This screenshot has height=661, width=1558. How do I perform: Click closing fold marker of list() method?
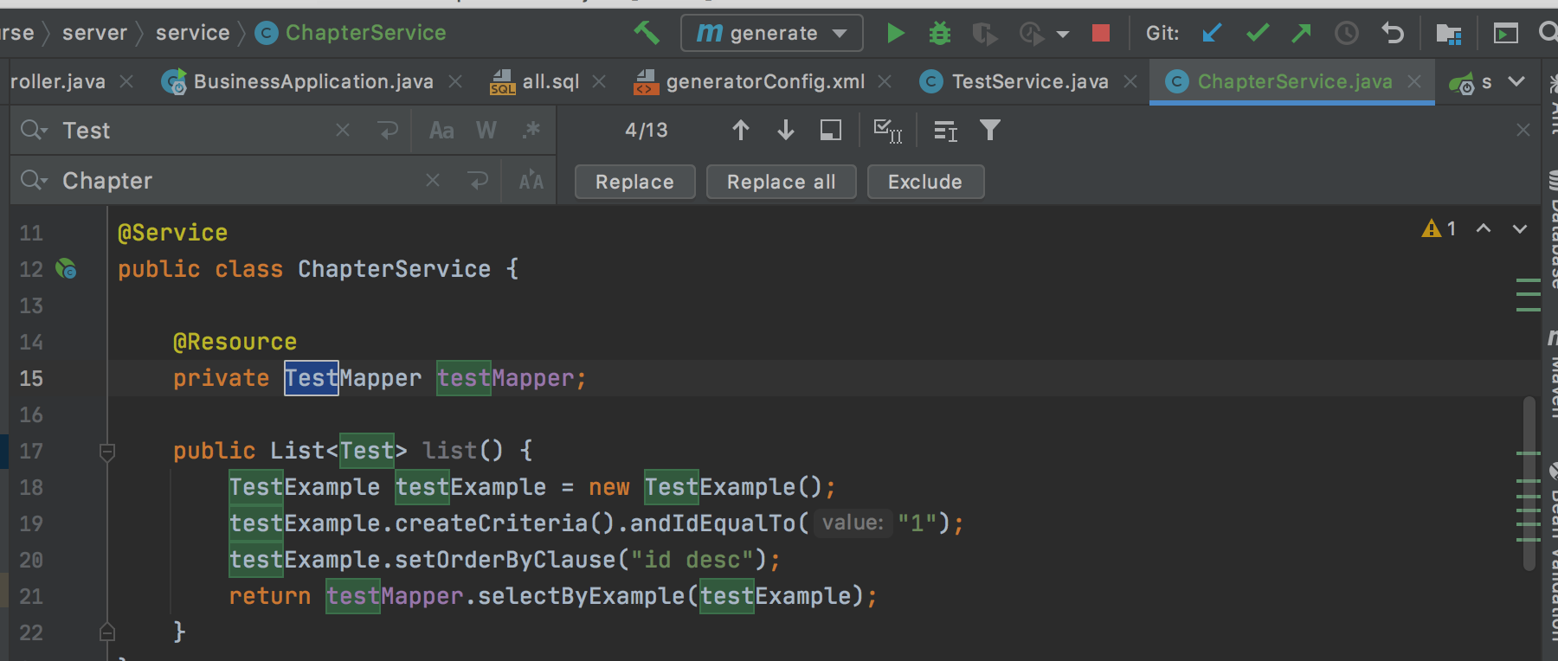click(x=107, y=632)
